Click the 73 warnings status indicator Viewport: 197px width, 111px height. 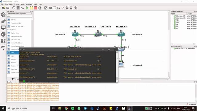(x=191, y=104)
